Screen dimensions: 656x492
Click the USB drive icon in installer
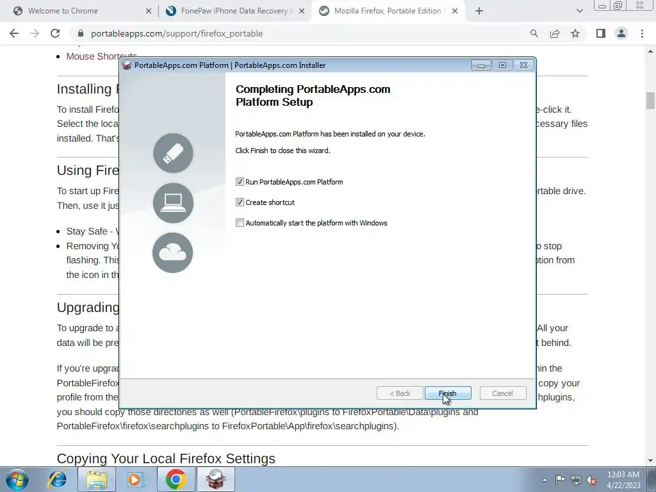click(x=173, y=153)
